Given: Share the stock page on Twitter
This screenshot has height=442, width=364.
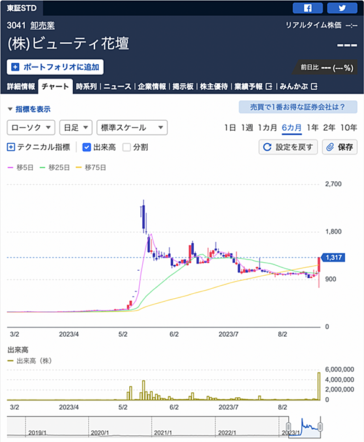Looking at the screenshot, I should coord(342,8).
